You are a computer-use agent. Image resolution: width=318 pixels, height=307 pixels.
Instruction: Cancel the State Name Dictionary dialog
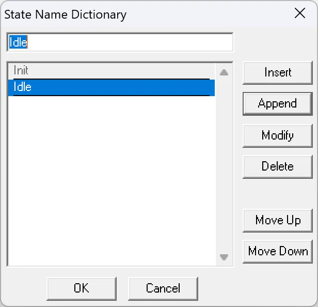coord(163,288)
